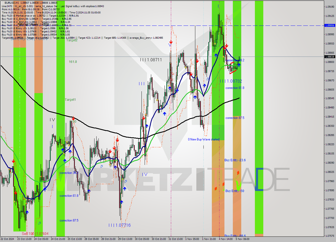Click the highlighted 1.09056 price axis tag
Viewport: 336px width, 242px height.
(330, 26)
